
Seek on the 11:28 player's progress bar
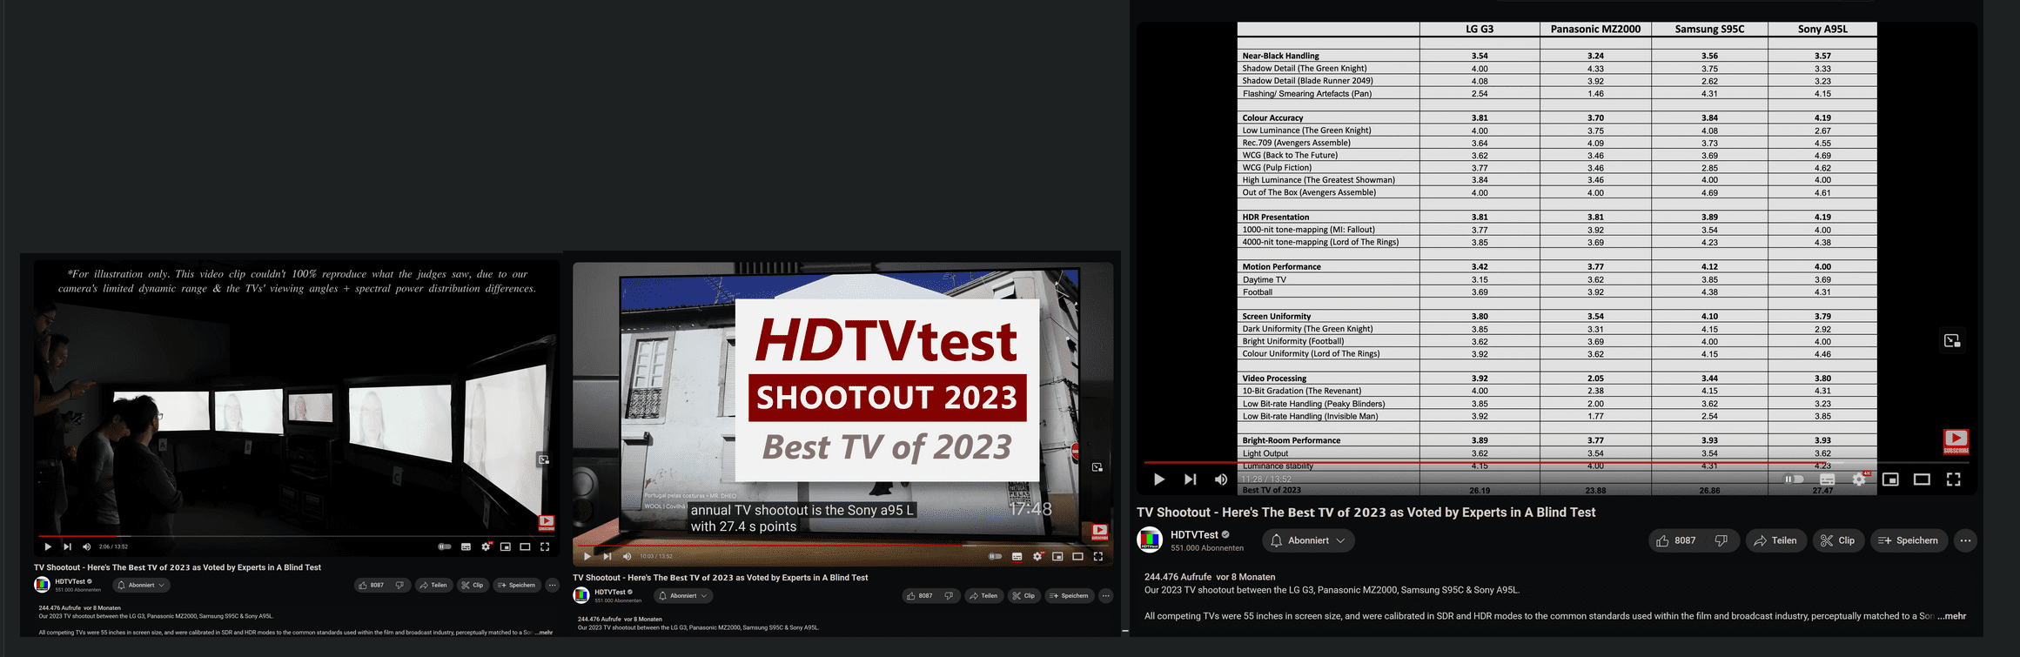tap(1557, 462)
